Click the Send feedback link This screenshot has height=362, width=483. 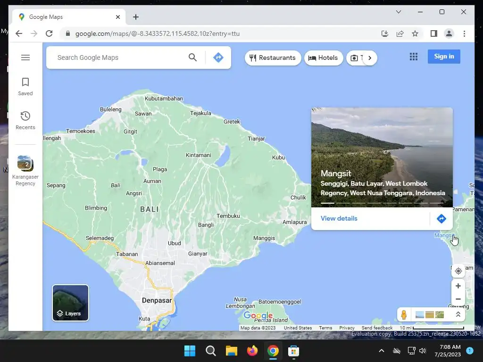(377, 328)
